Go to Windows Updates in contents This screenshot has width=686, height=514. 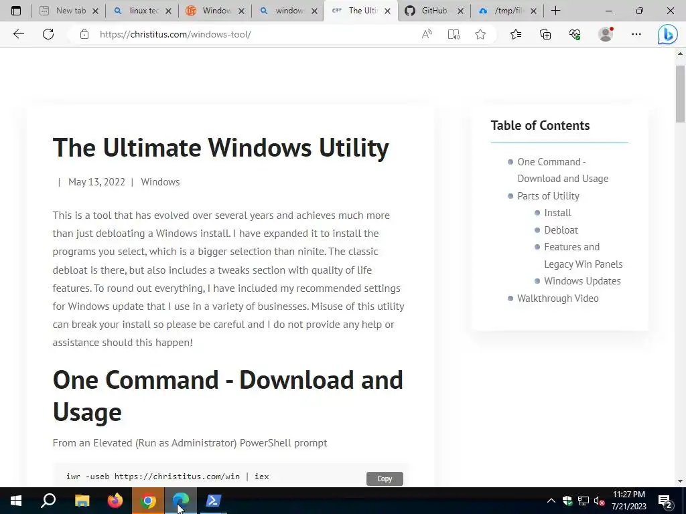click(x=582, y=281)
